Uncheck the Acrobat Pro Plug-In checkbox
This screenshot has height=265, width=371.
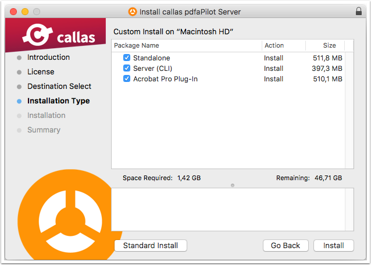click(127, 78)
